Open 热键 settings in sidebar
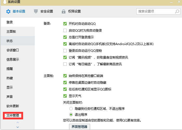 coord(18,78)
